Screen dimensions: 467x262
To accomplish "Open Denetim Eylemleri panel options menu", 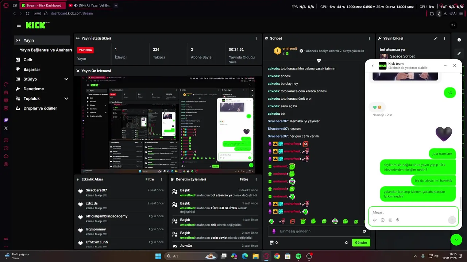I will (x=256, y=179).
